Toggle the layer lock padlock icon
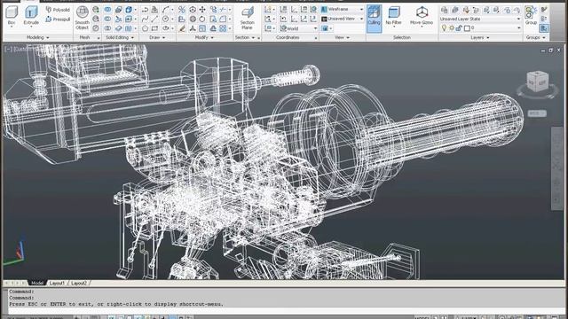Screen dimensions: 568x319 pyautogui.click(x=459, y=27)
